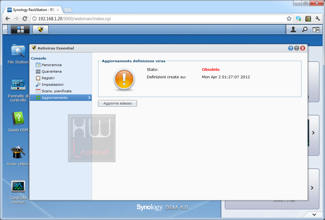Select the Aggiornamento sidebar item
The image size is (325, 220).
point(61,98)
